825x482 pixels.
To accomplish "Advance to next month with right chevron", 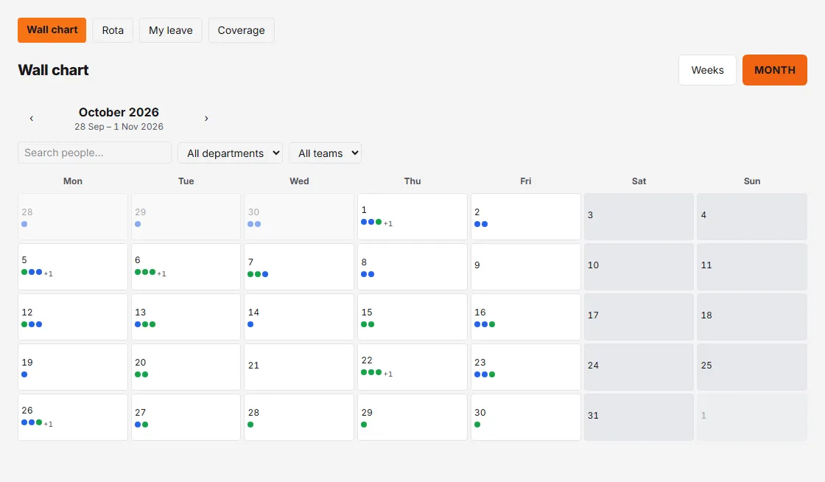I will (x=206, y=119).
